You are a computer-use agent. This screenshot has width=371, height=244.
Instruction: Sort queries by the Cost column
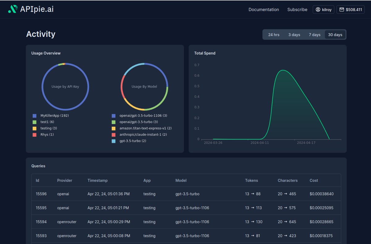(x=313, y=180)
